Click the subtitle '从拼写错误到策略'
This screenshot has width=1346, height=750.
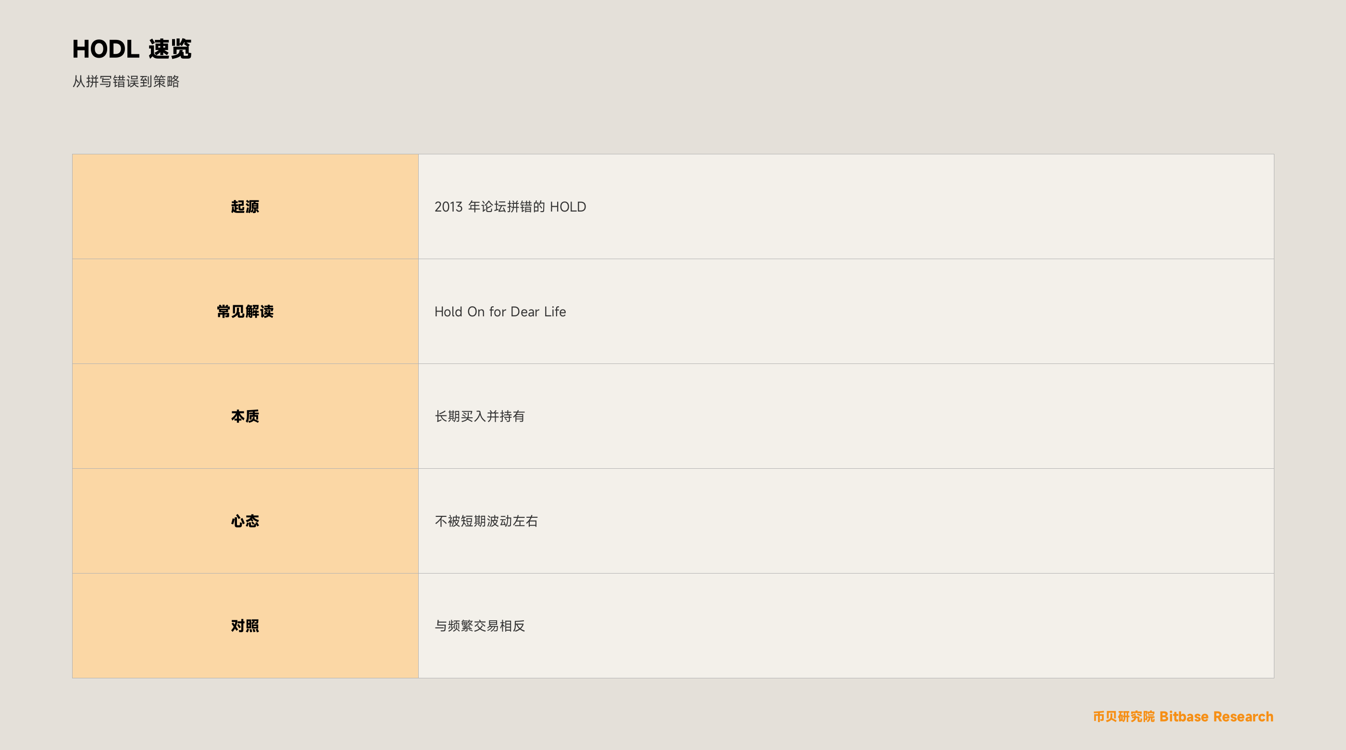(126, 82)
